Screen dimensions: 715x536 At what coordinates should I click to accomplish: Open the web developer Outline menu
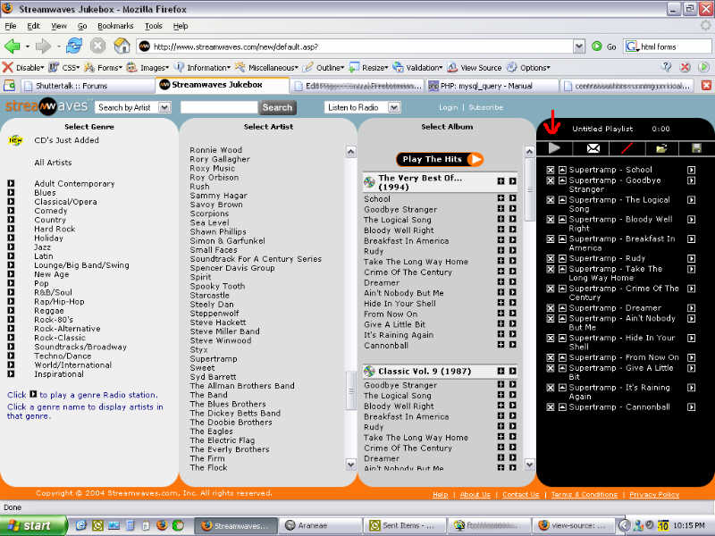324,68
